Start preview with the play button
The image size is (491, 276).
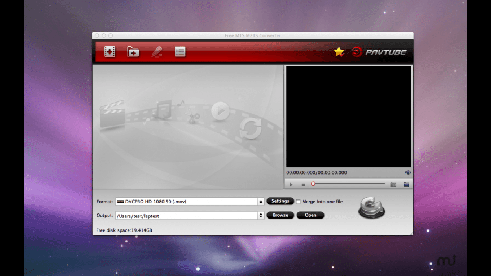coord(291,185)
